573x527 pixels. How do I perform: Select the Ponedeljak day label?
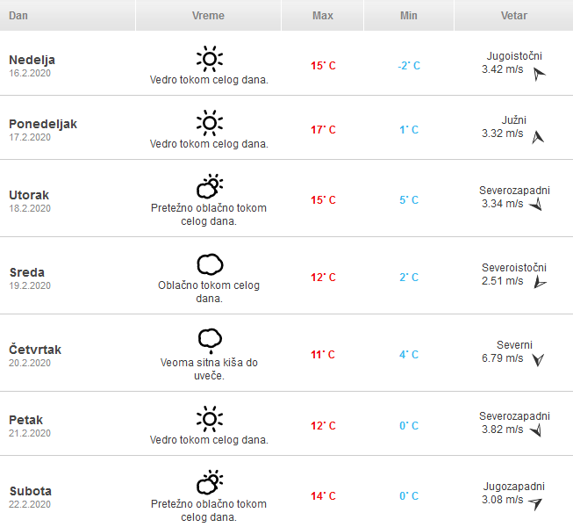[43, 124]
